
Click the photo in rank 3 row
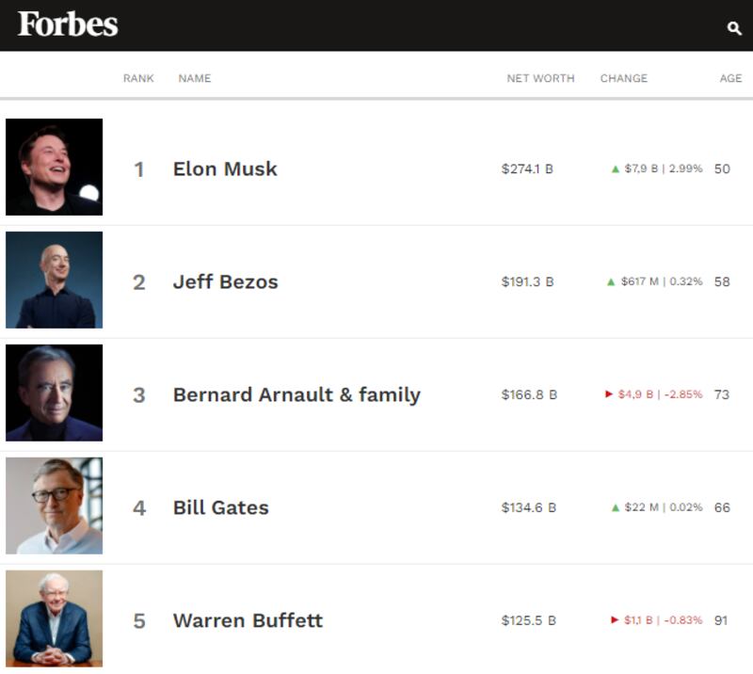click(55, 393)
